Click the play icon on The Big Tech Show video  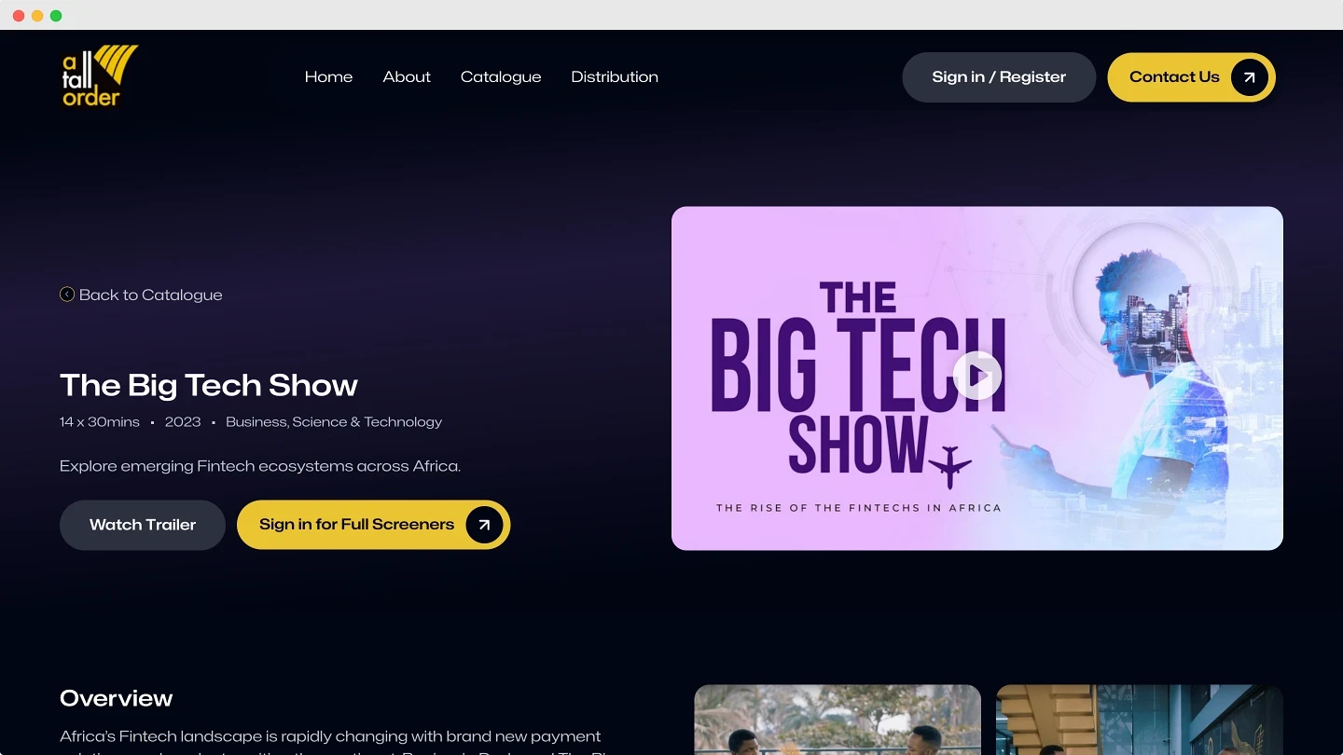[x=976, y=375]
